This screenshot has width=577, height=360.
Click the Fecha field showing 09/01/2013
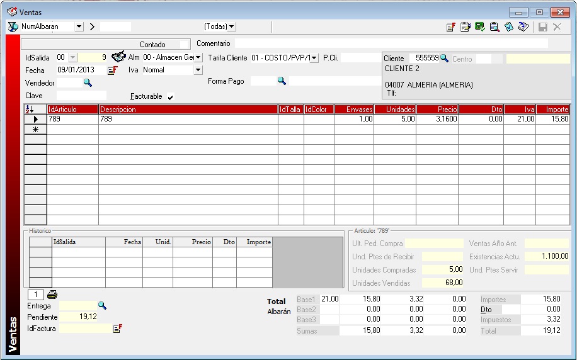pyautogui.click(x=81, y=70)
